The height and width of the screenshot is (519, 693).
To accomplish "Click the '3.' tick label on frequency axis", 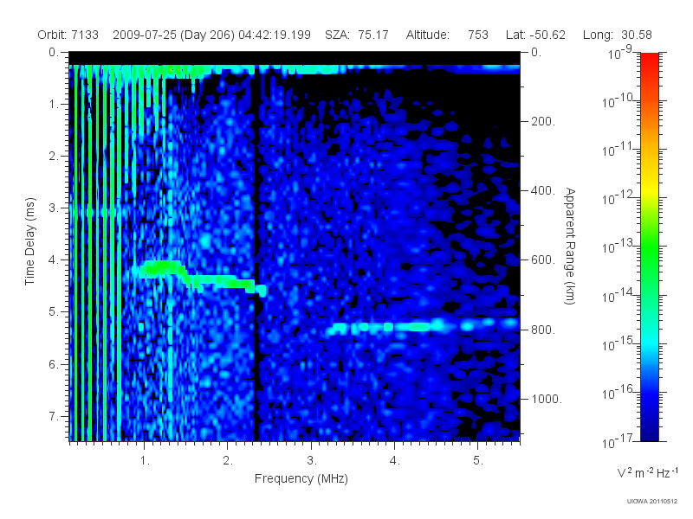I will 312,461.
